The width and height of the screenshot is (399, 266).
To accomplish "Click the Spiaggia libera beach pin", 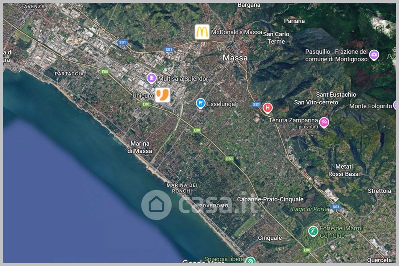I will pos(251,260).
